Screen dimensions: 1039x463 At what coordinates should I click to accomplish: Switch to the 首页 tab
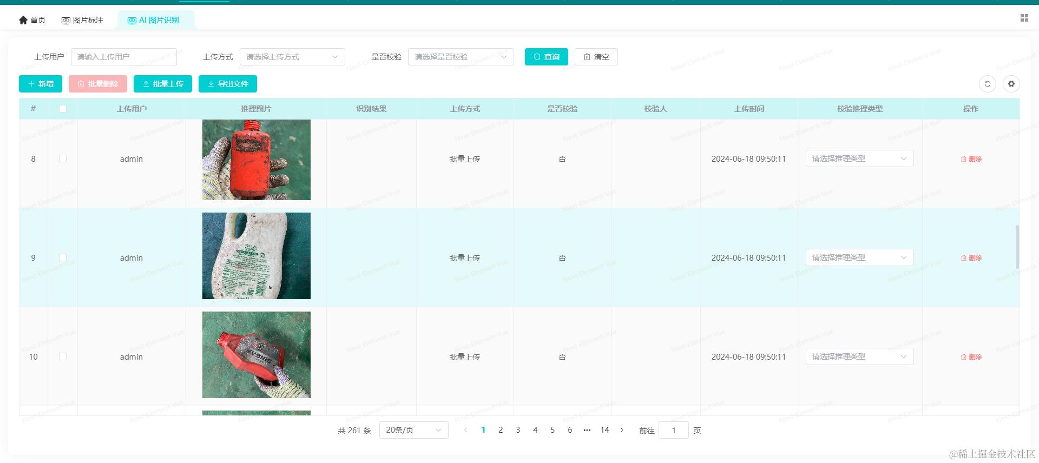click(x=32, y=20)
